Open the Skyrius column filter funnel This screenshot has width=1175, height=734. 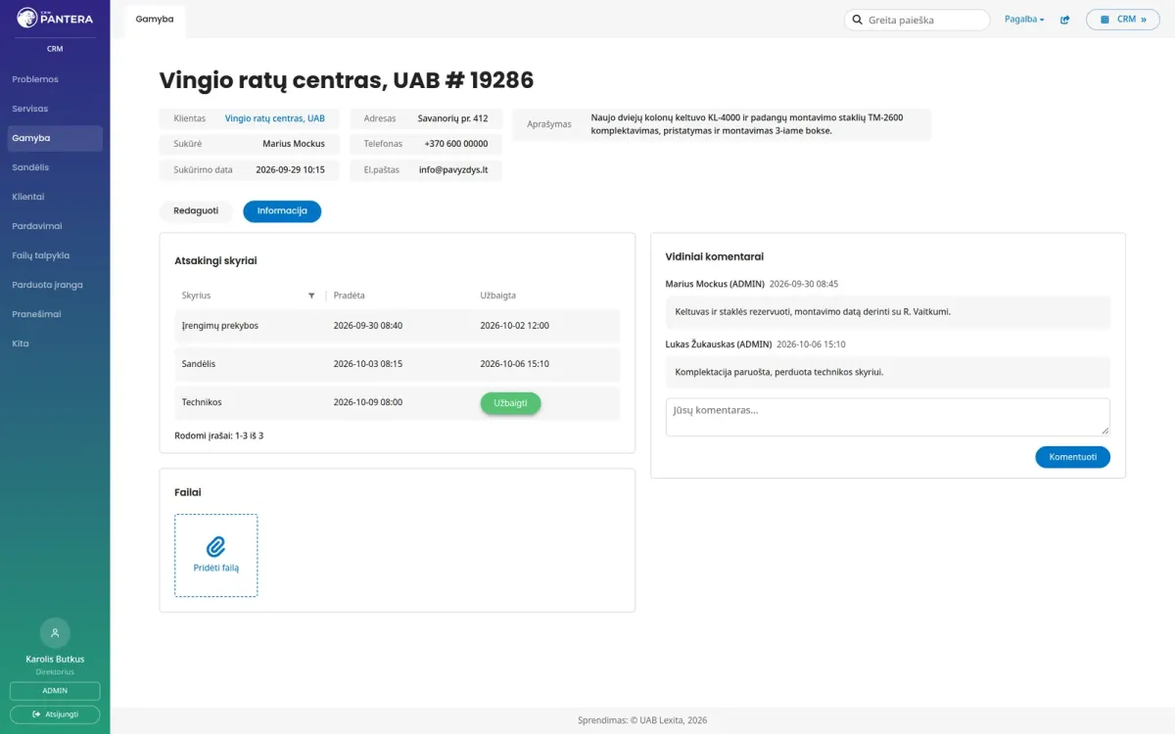pyautogui.click(x=311, y=296)
